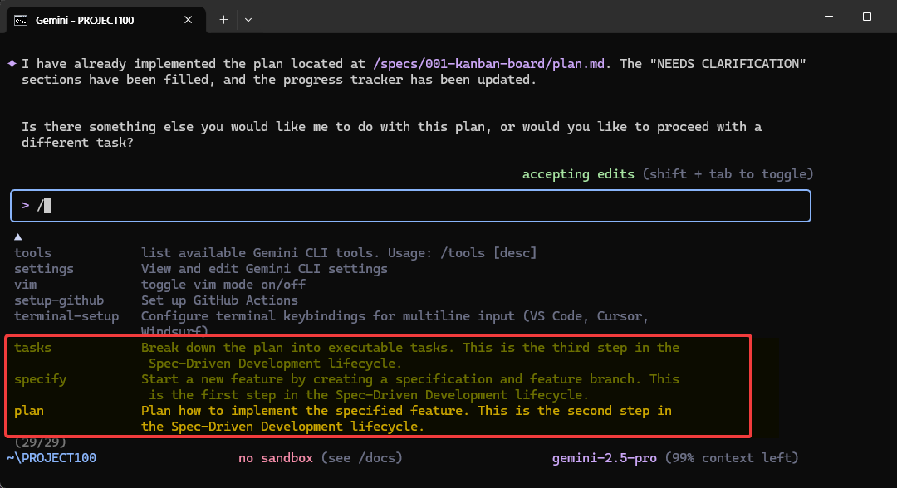Open the terminal profile dropdown arrow
This screenshot has width=897, height=488.
pyautogui.click(x=248, y=20)
